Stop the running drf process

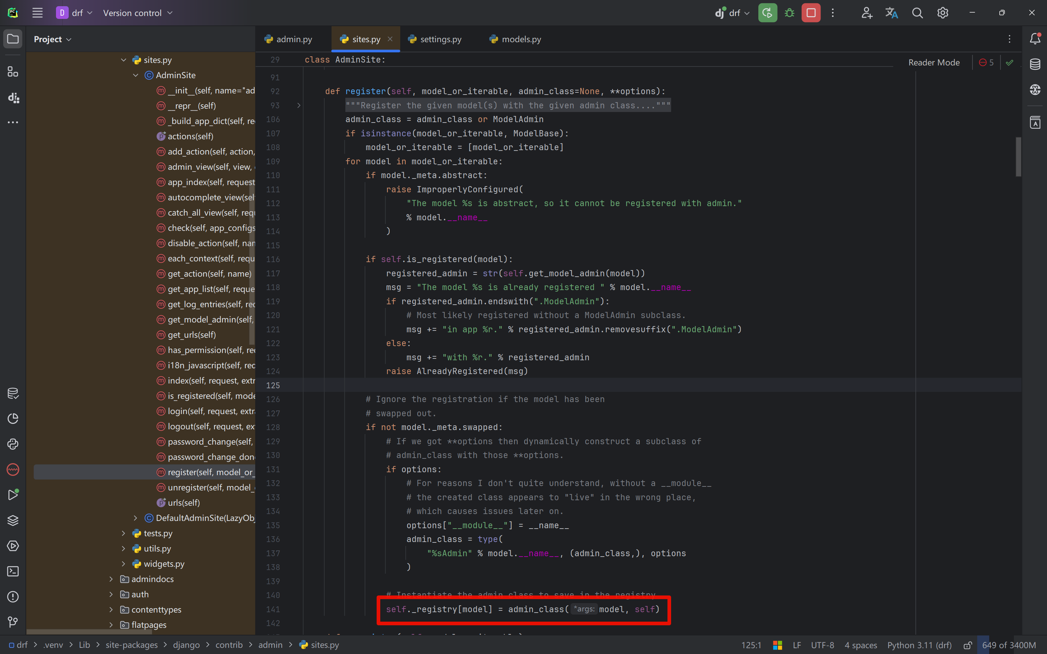tap(811, 13)
